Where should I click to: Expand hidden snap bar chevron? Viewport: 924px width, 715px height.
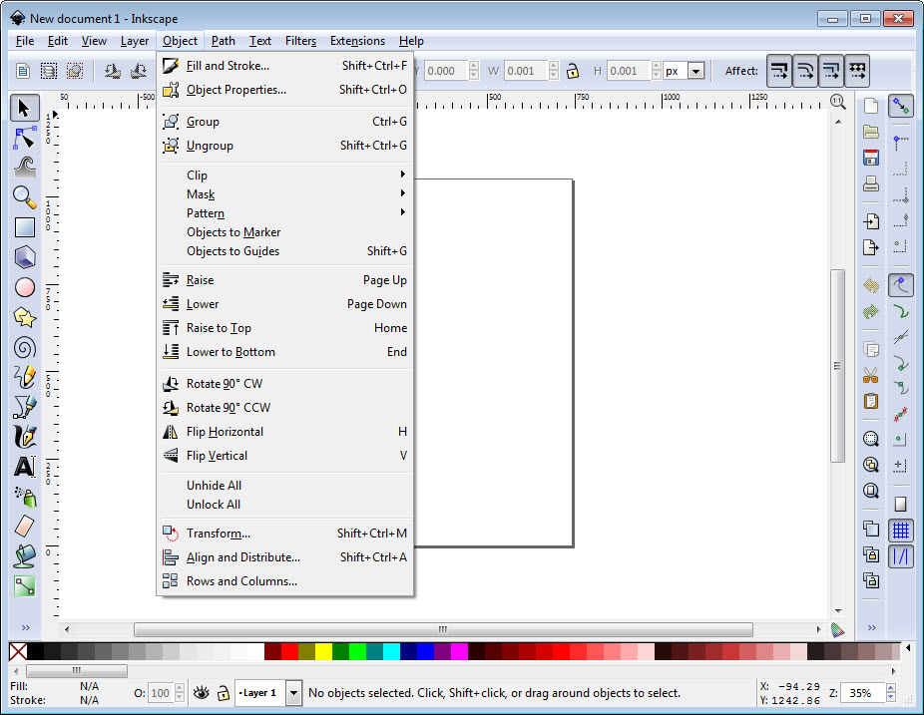click(x=871, y=628)
